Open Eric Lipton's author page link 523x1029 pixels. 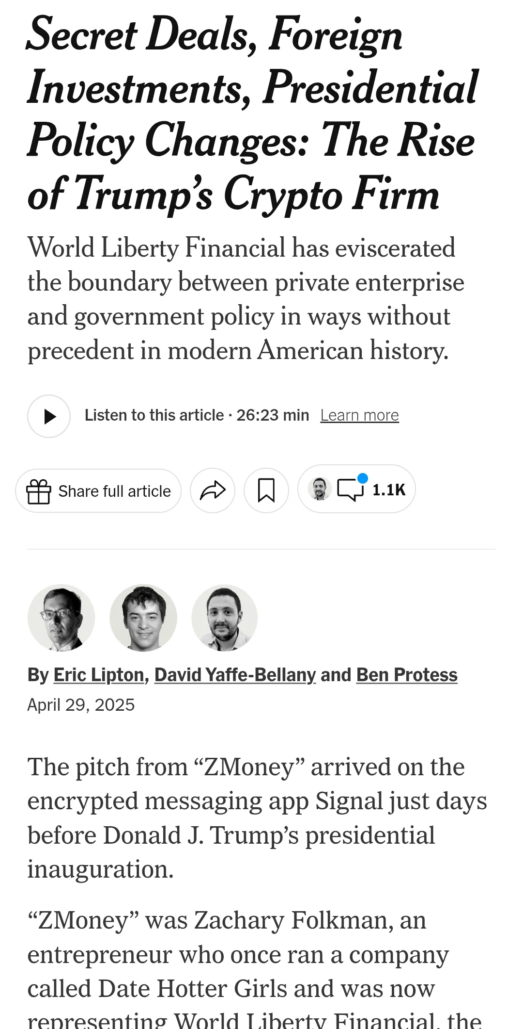click(x=99, y=675)
